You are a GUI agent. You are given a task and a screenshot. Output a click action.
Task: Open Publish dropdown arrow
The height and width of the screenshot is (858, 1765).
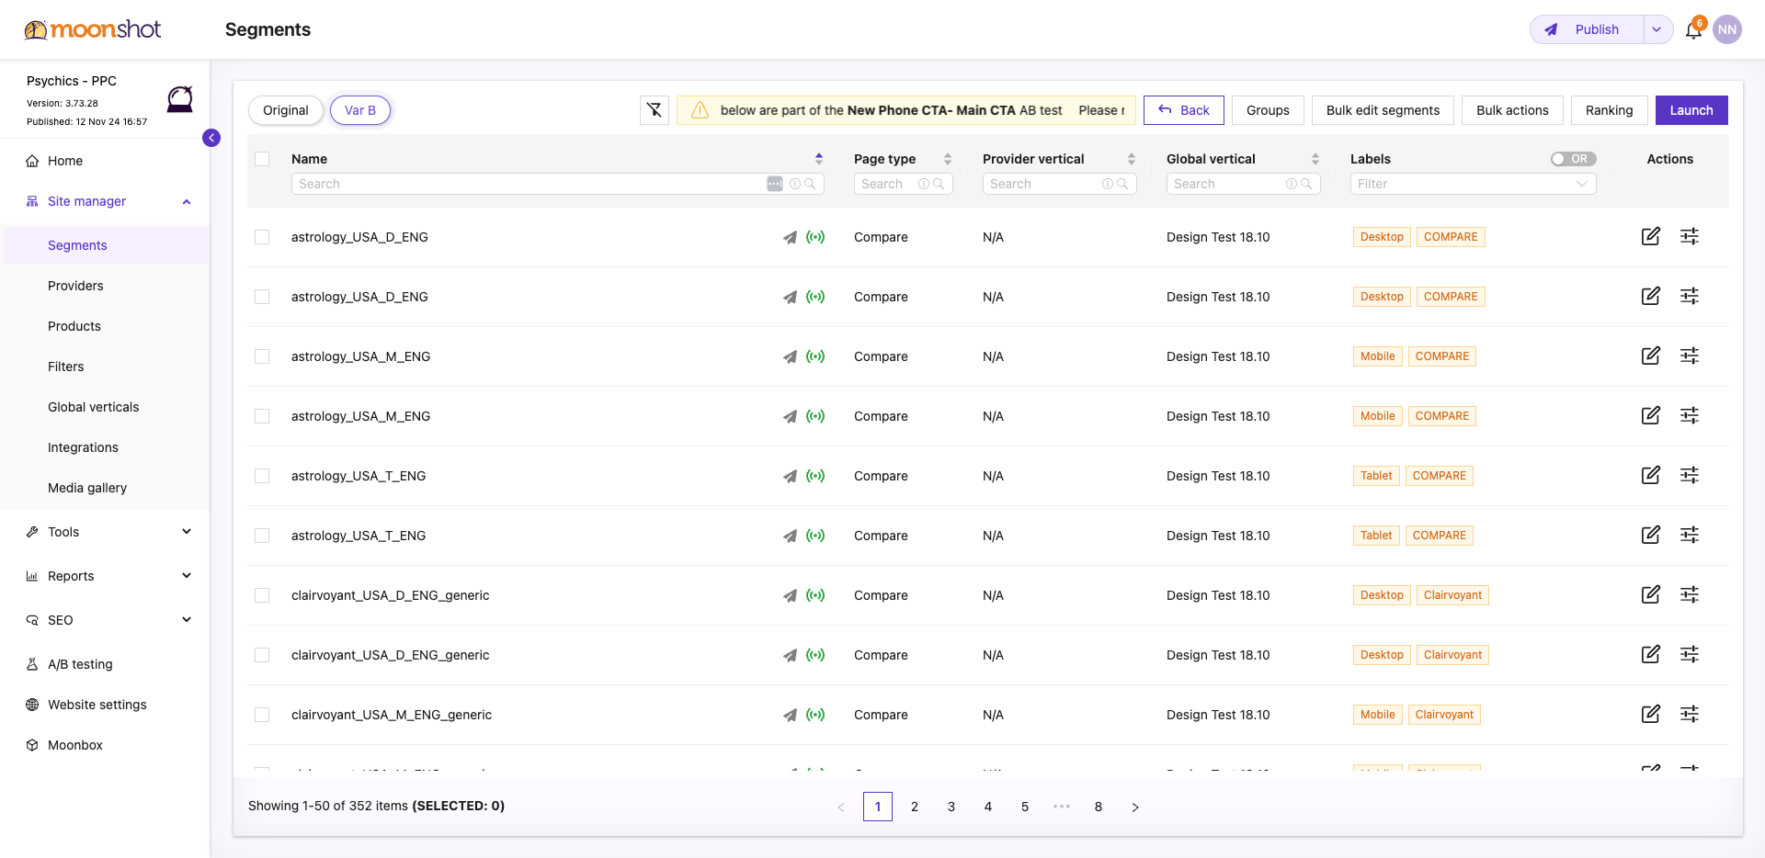[1657, 29]
